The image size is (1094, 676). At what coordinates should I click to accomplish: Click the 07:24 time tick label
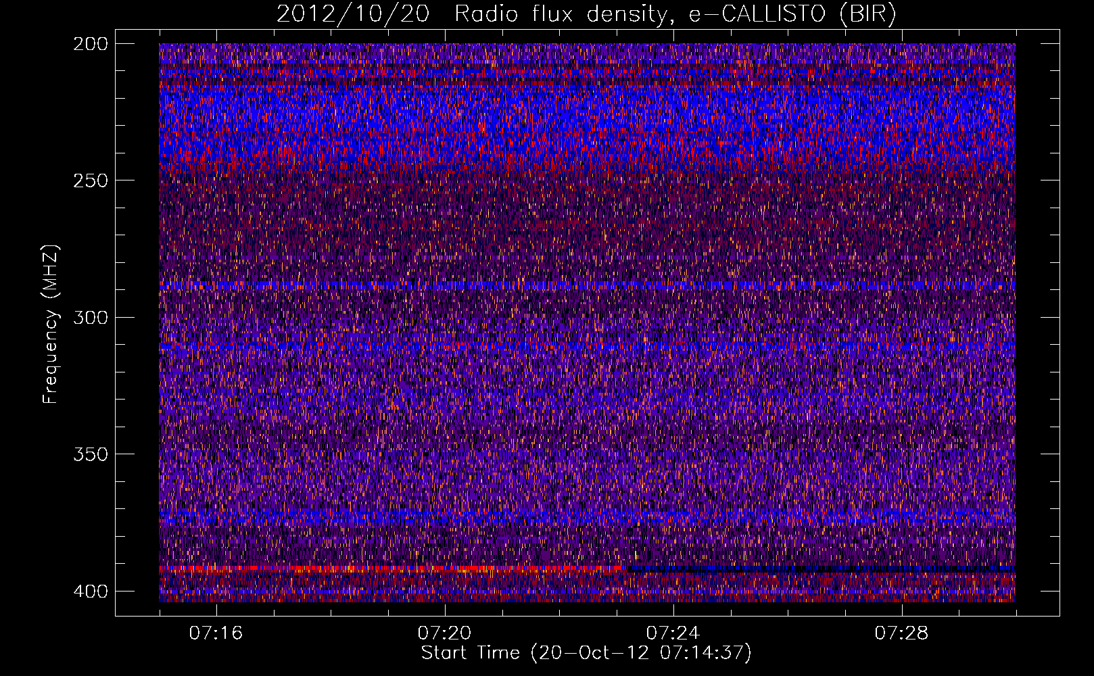point(673,633)
